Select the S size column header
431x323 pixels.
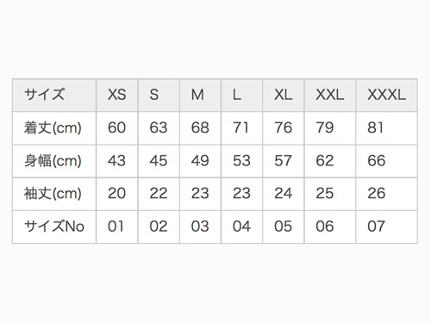[x=159, y=95]
